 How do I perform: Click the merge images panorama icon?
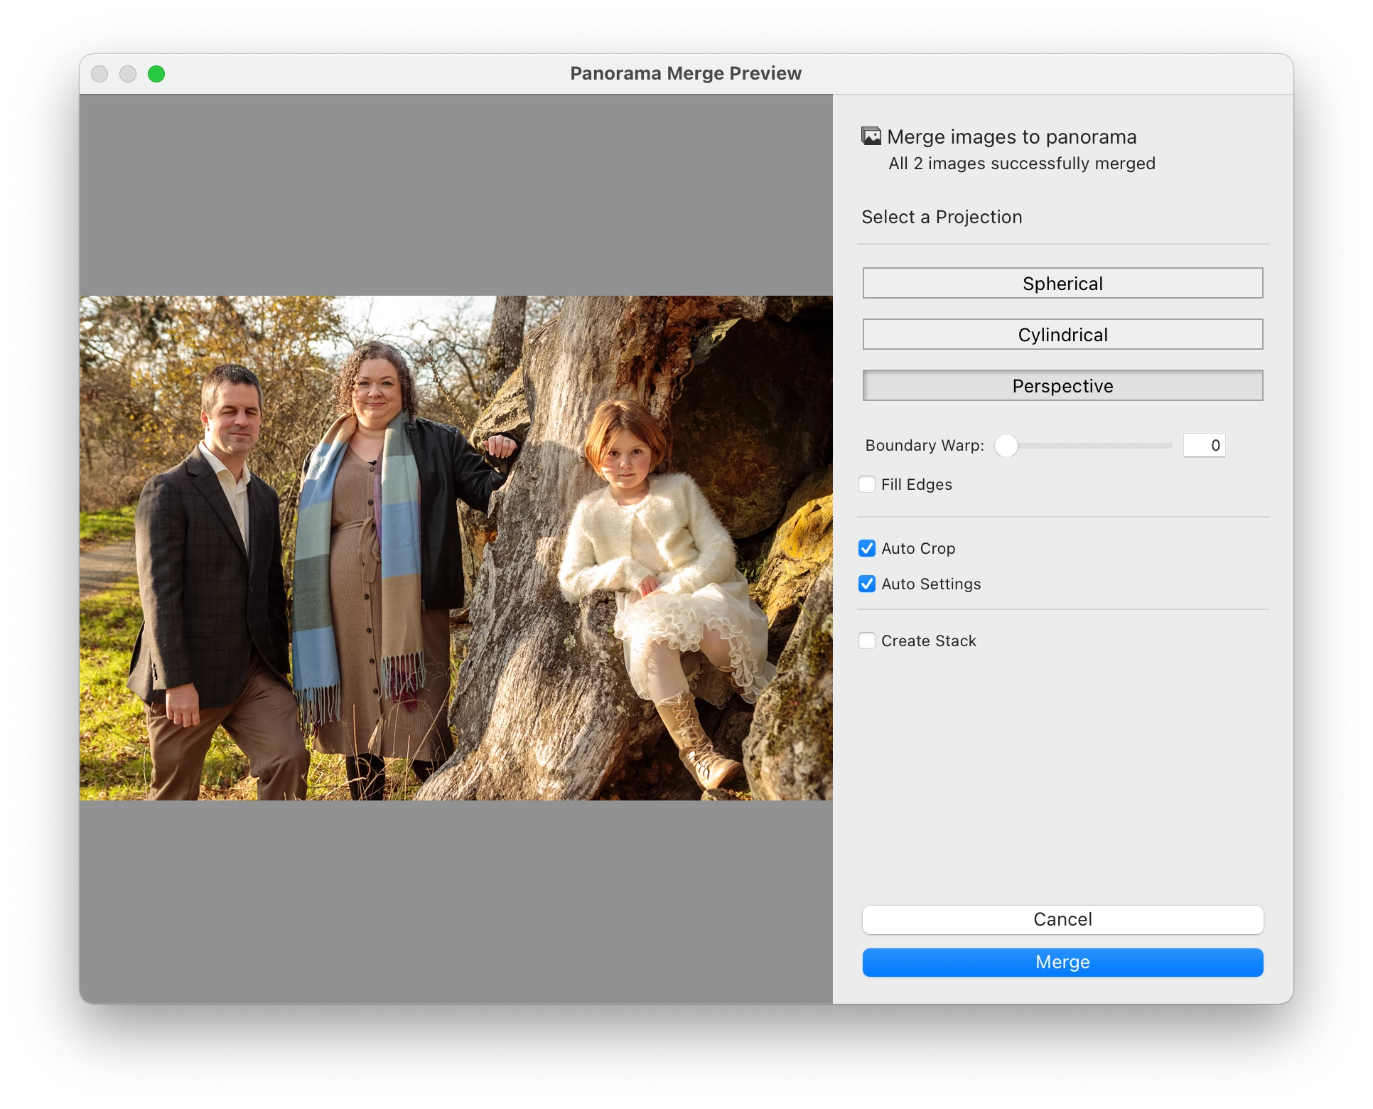click(871, 136)
